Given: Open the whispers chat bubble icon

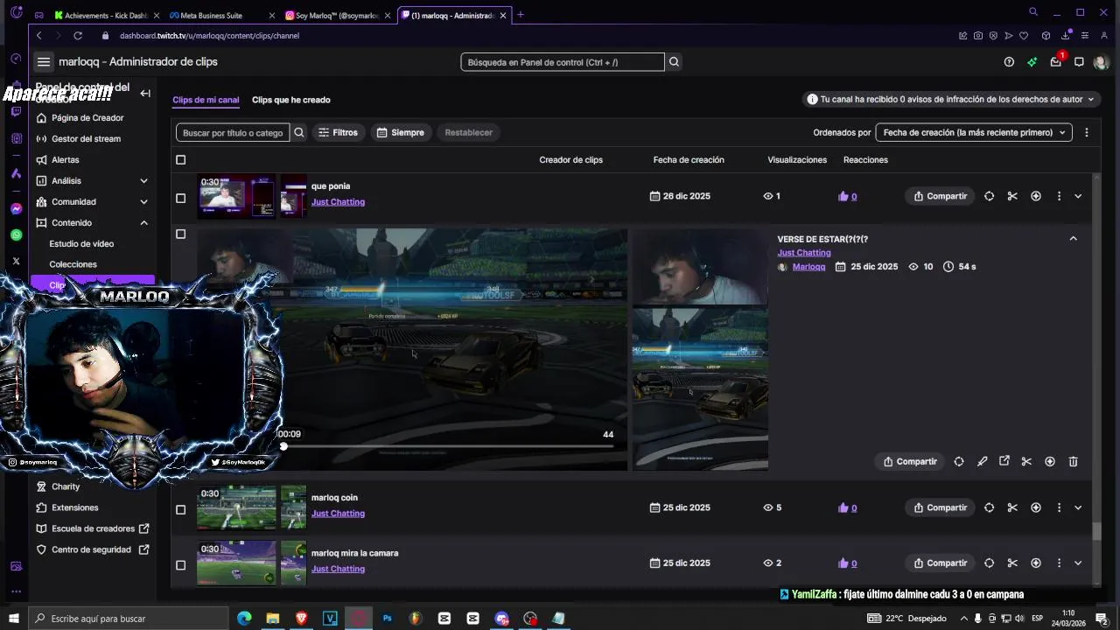Looking at the screenshot, I should tap(1079, 62).
